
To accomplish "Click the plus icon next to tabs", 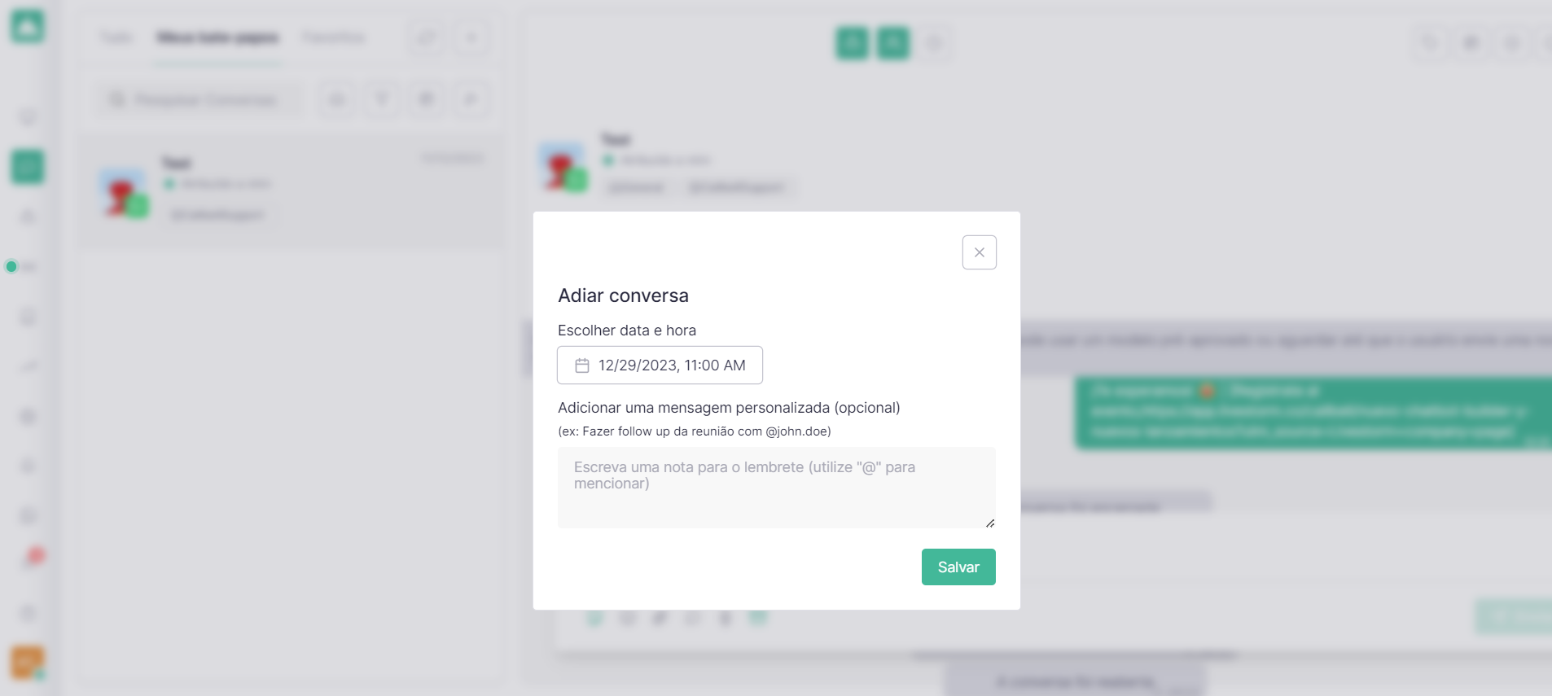I will tap(471, 37).
